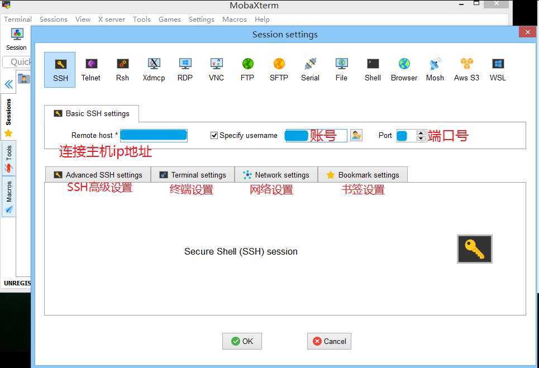
Task: Select the Rsh session type
Action: tap(122, 70)
